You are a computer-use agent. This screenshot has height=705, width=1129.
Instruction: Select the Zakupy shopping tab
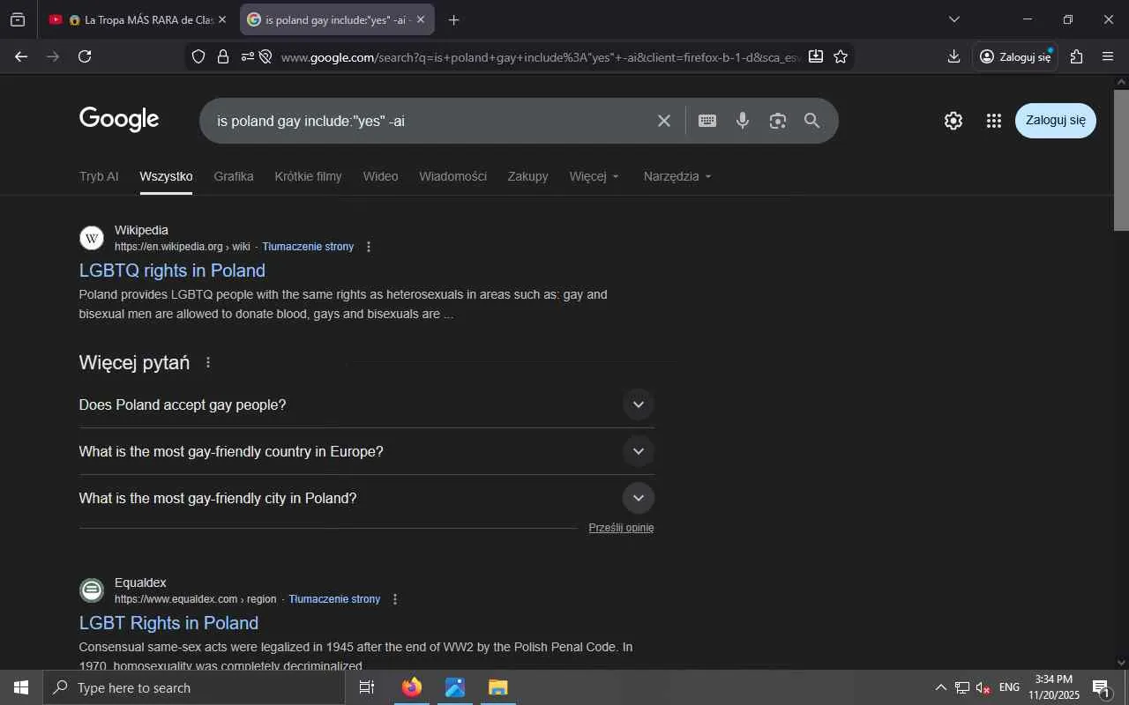point(527,176)
